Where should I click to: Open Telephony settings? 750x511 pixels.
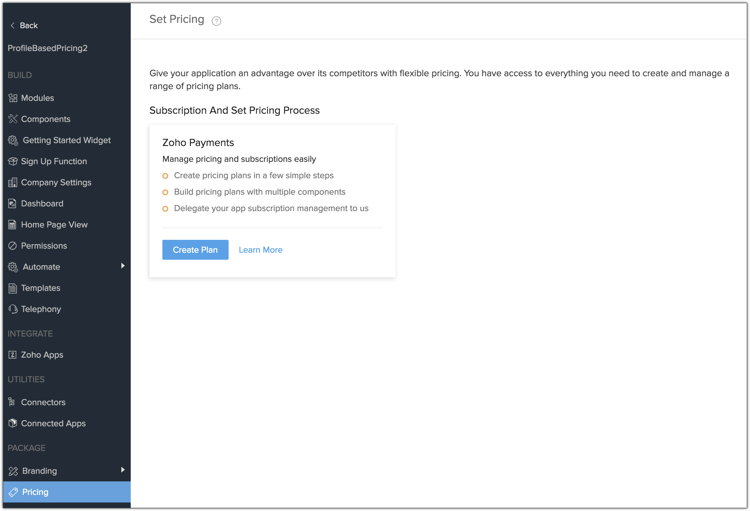[67, 309]
